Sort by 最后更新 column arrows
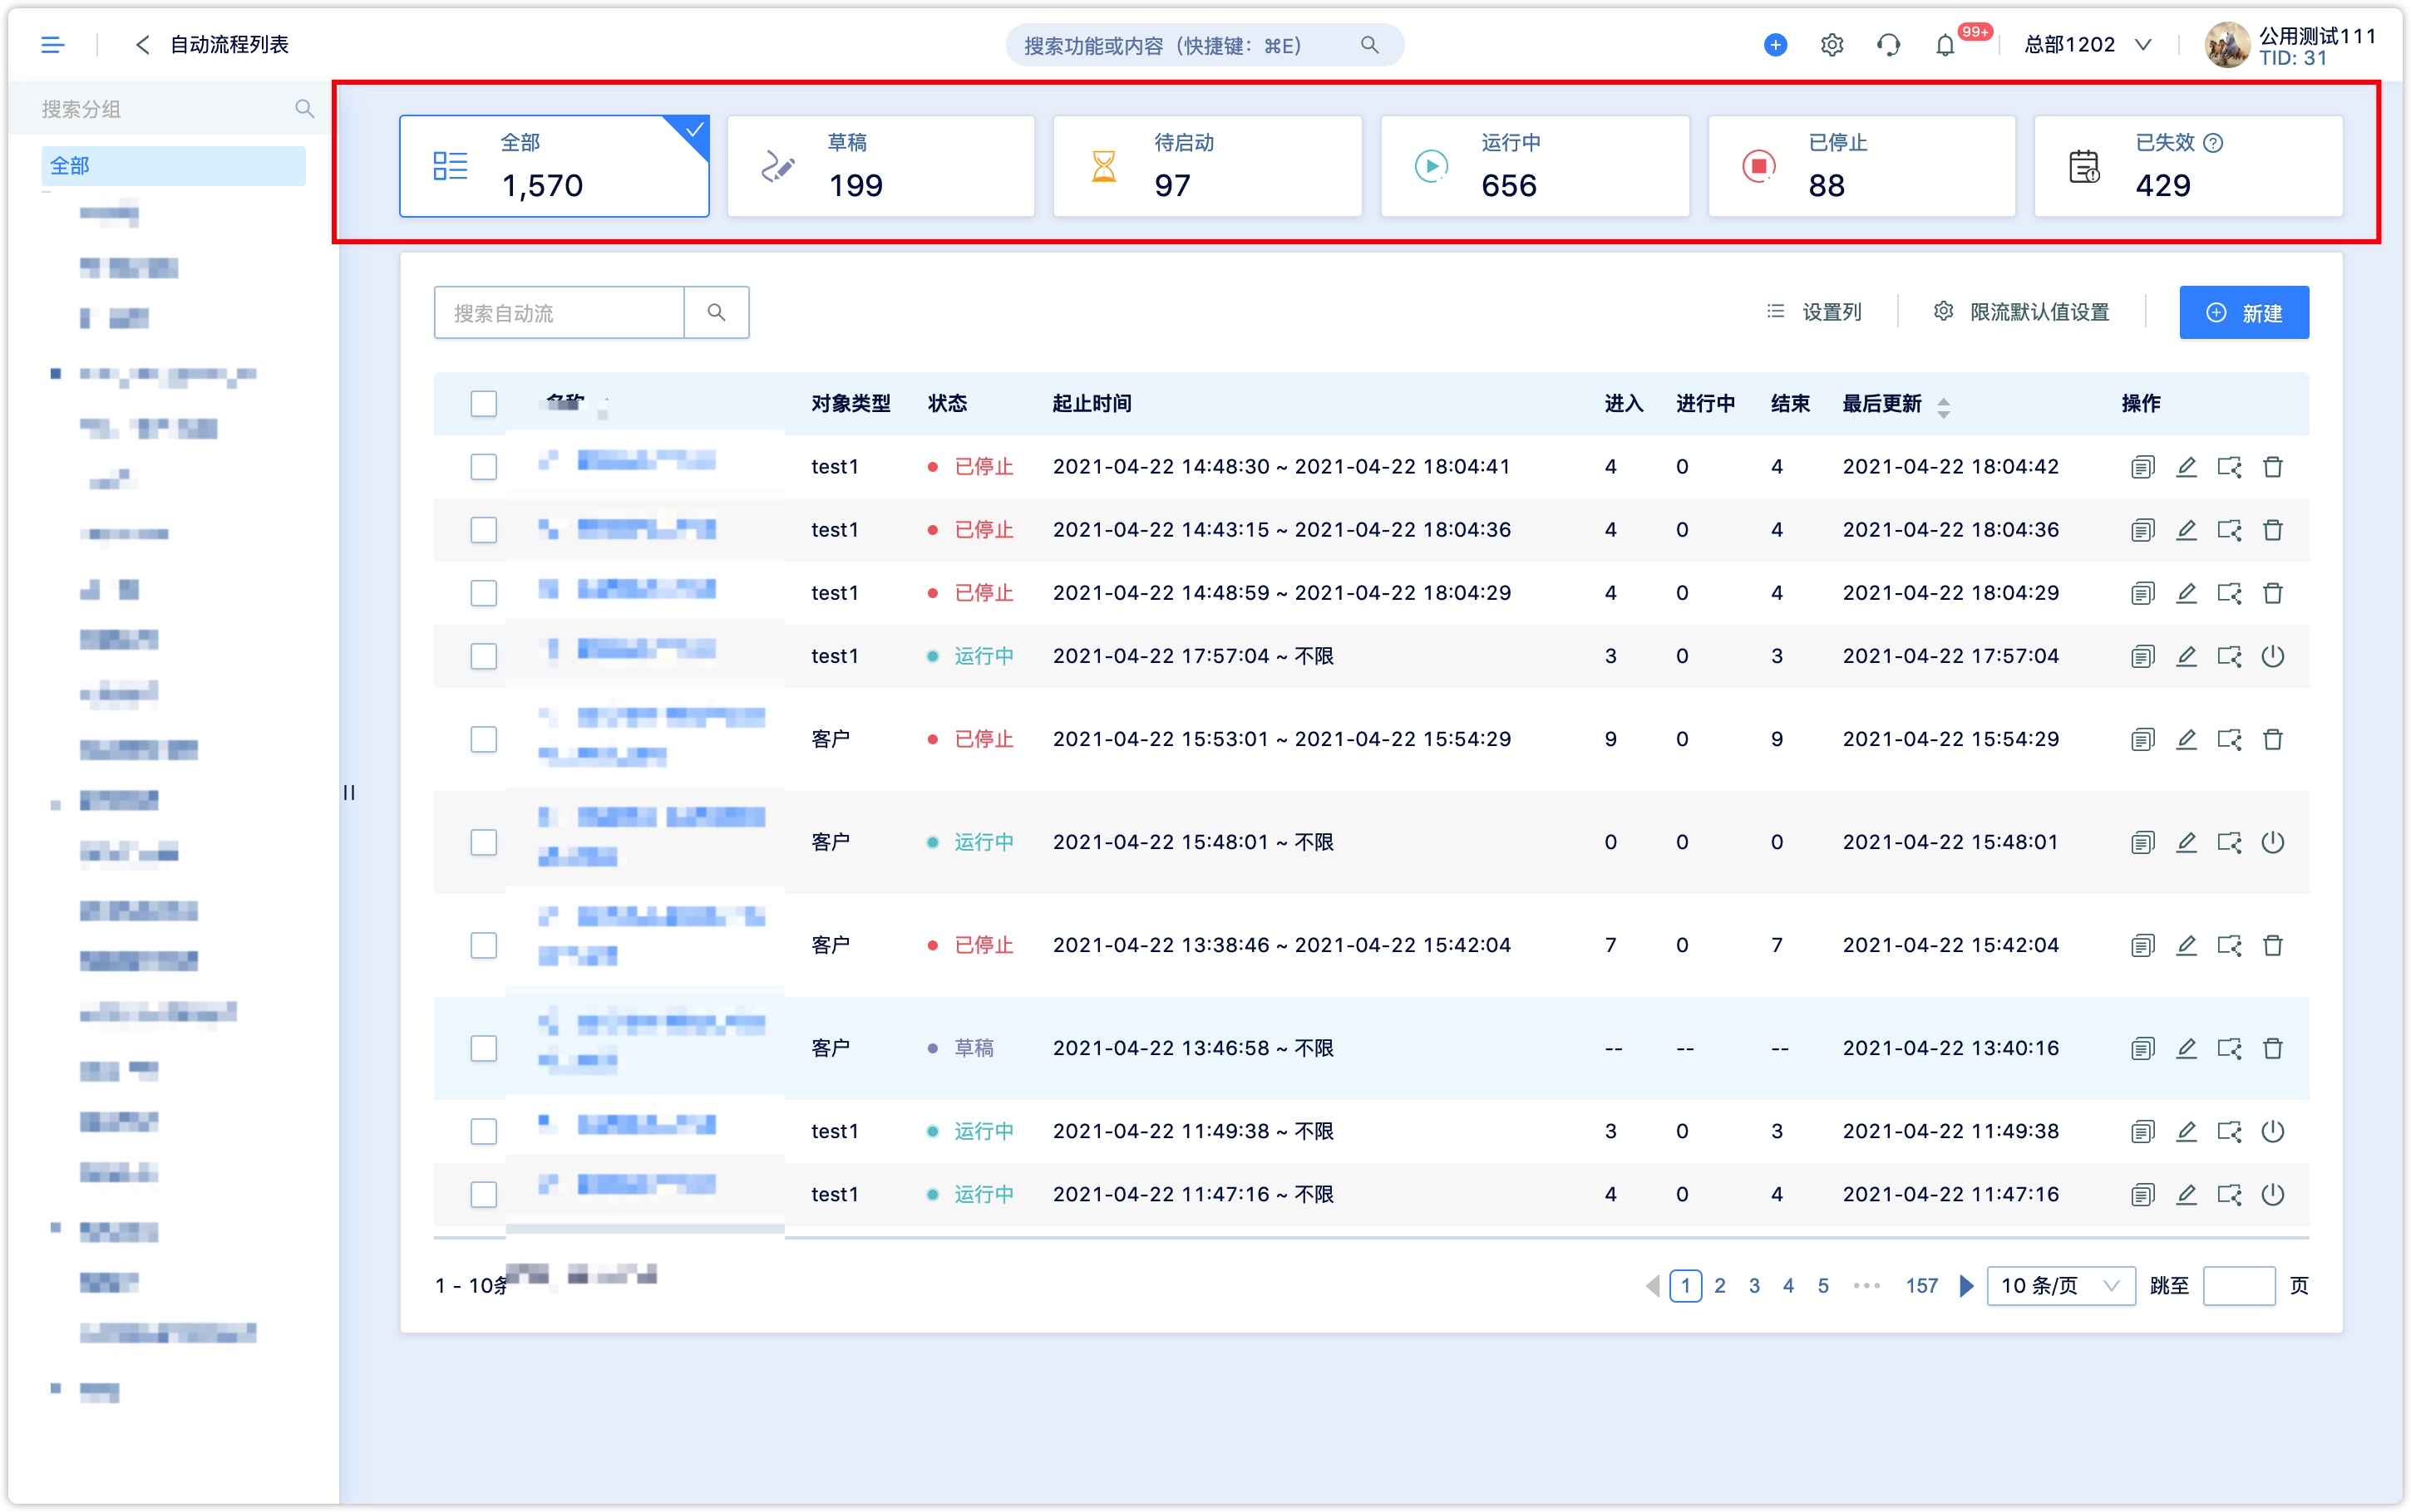The image size is (2411, 1512). [1943, 407]
